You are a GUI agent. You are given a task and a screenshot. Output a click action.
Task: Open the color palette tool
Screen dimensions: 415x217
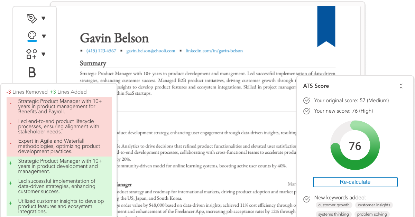click(32, 36)
